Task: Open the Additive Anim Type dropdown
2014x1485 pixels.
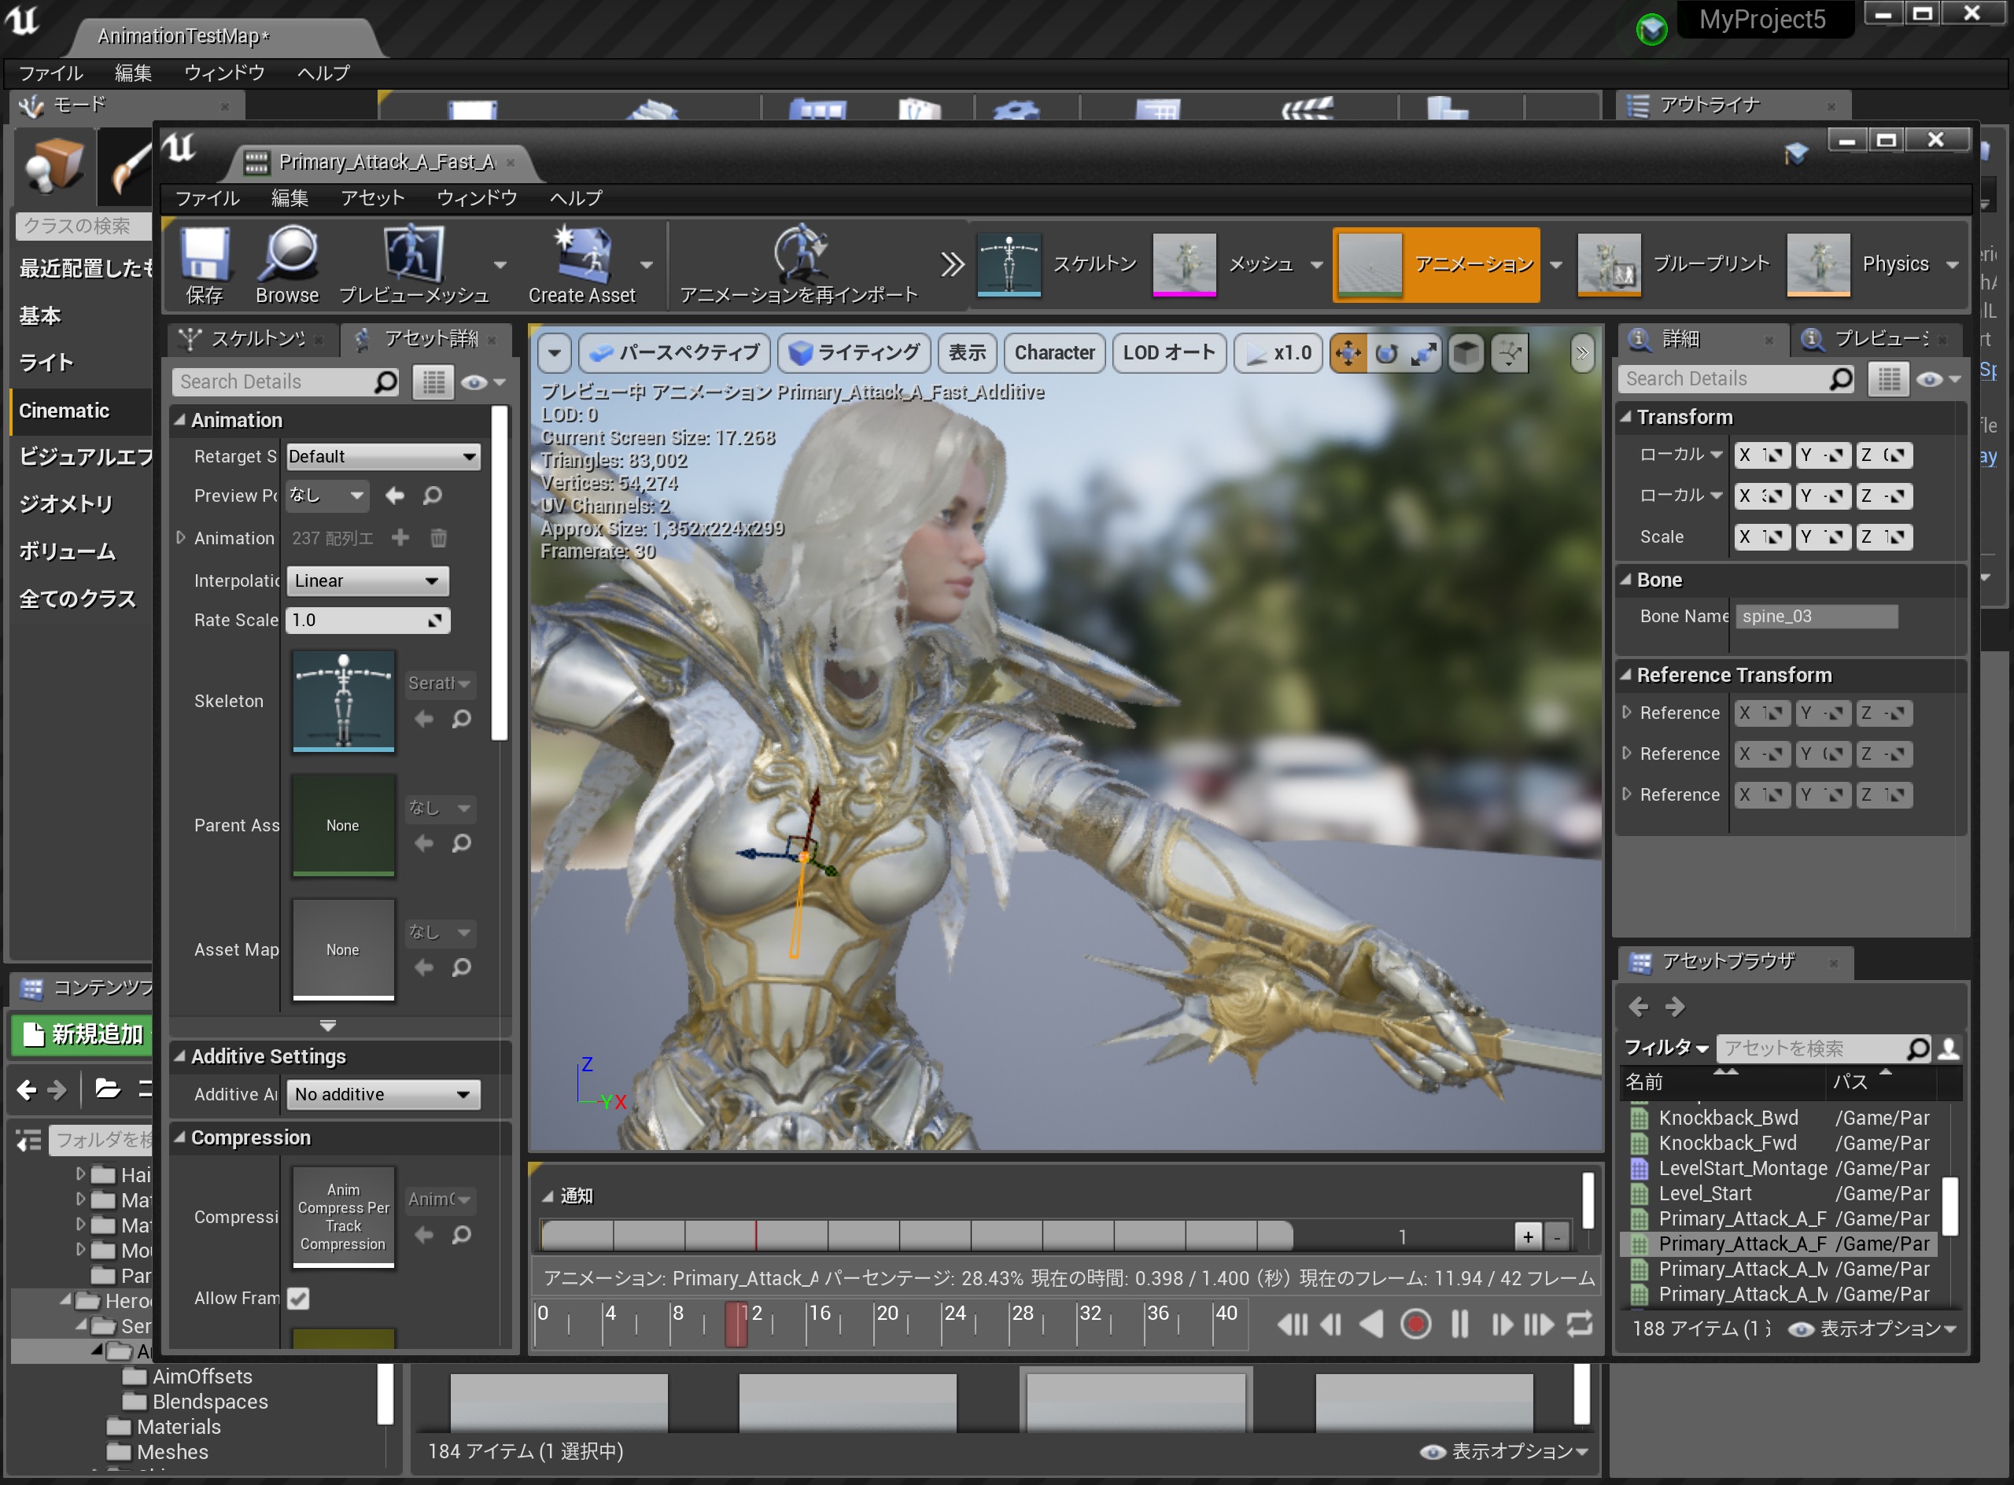Action: coord(382,1094)
